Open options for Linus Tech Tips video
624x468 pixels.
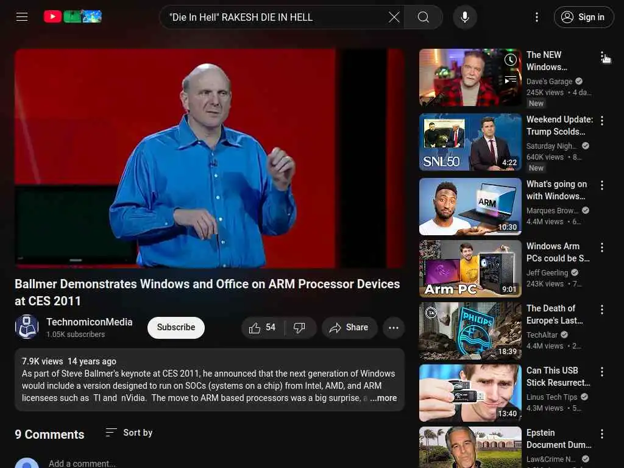602,371
